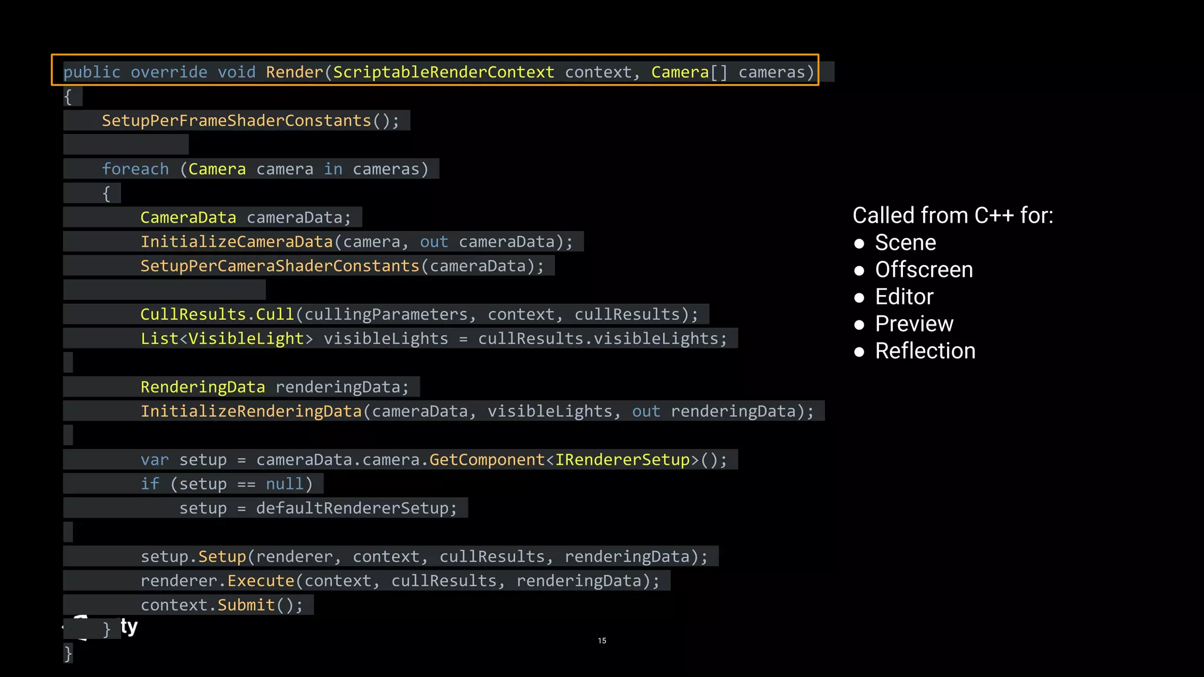Click the slide page number 15
This screenshot has height=677, width=1204.
(602, 641)
